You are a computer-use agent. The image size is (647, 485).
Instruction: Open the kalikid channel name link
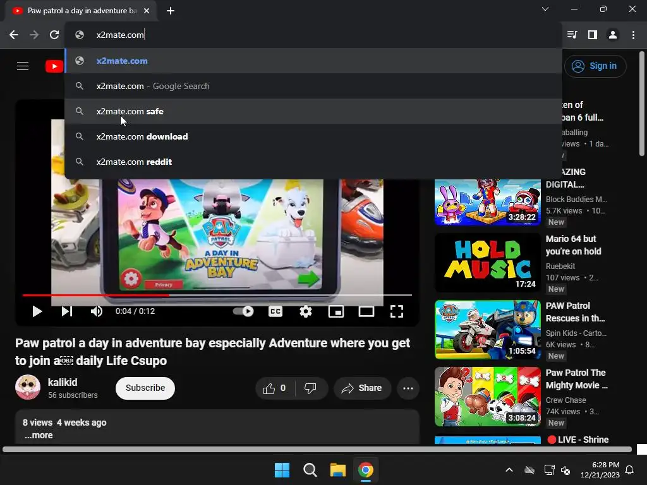coord(63,382)
